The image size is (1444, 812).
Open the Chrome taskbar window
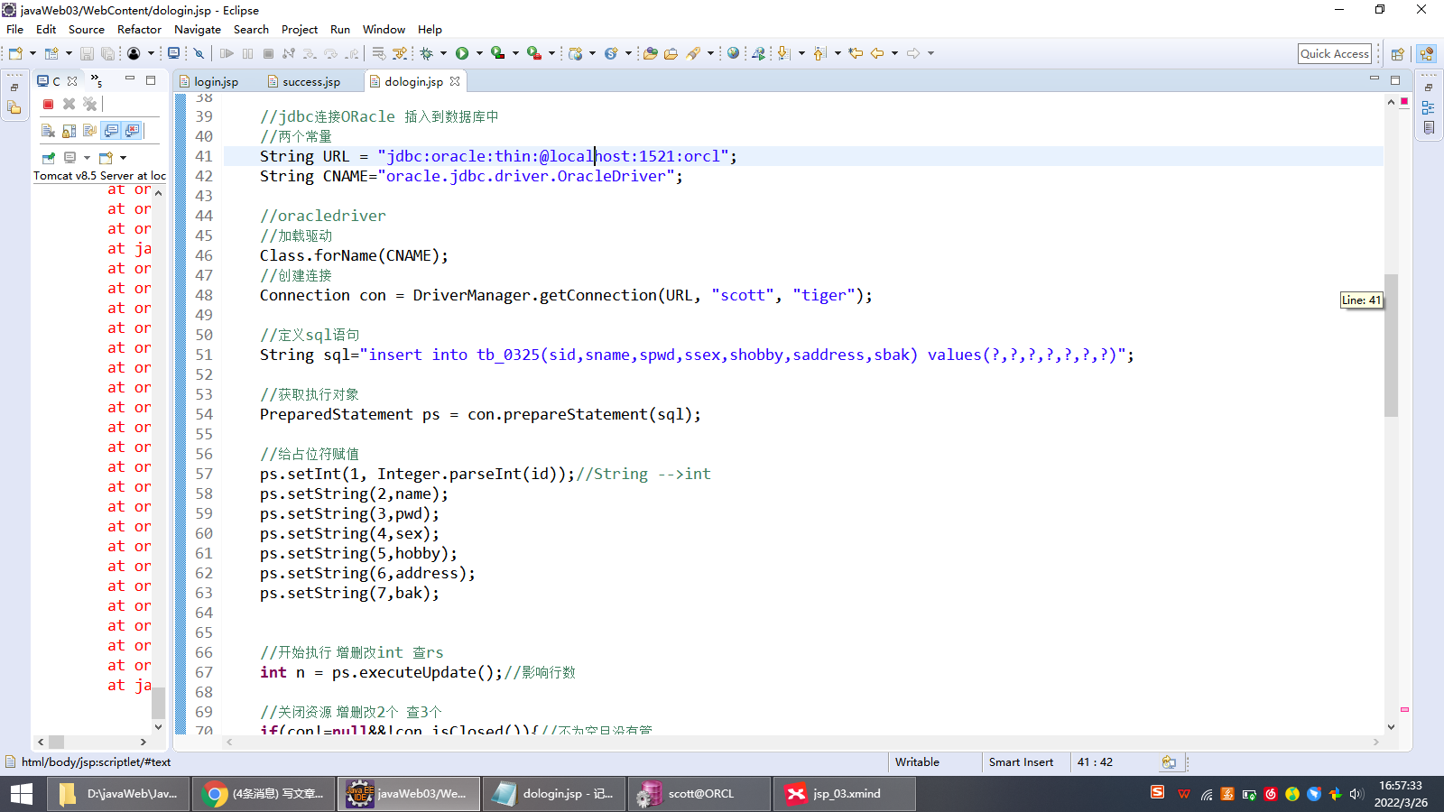click(x=264, y=794)
